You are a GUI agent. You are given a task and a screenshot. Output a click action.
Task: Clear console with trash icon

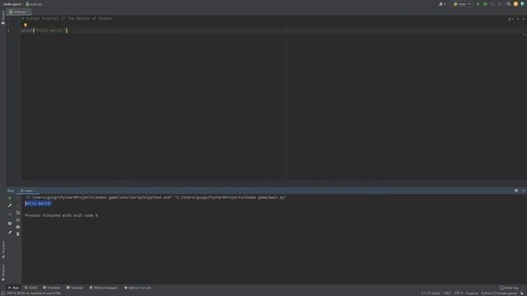point(18,234)
